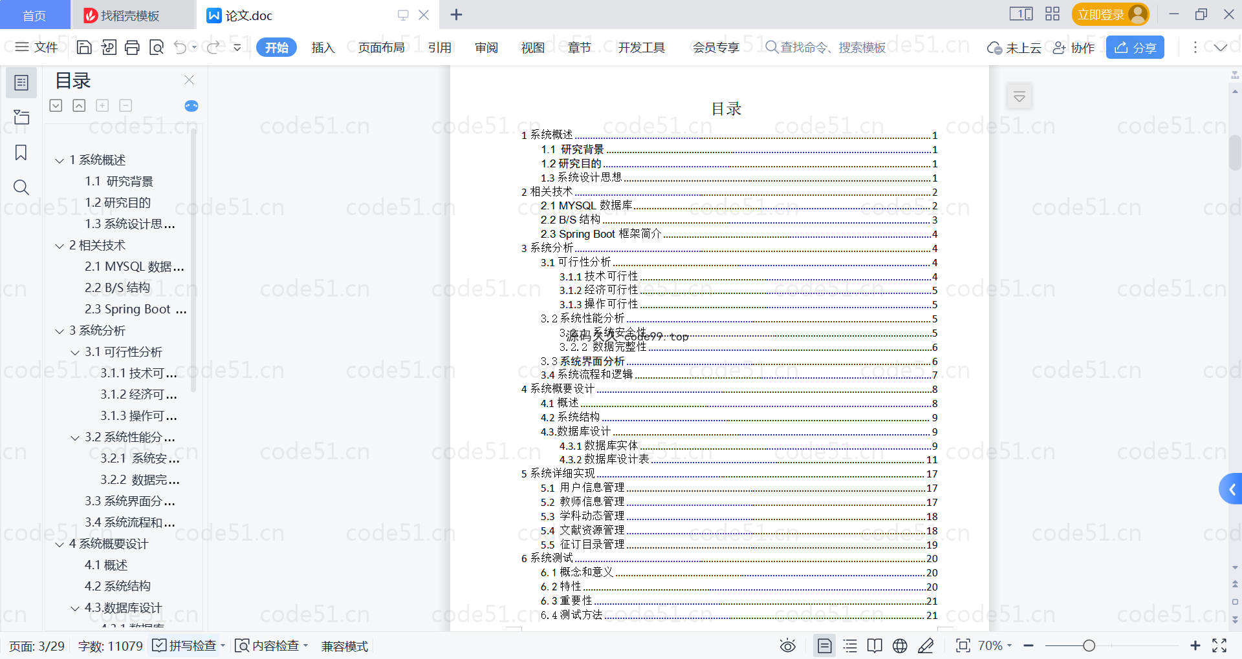Switch to page layout view
The width and height of the screenshot is (1242, 659).
[x=825, y=645]
